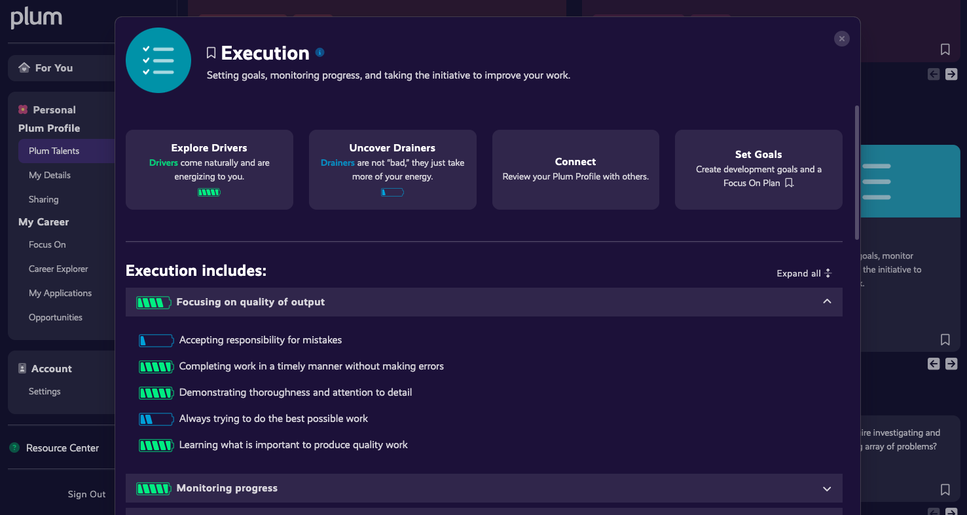Click the blue info icon next to Execution
Image resolution: width=967 pixels, height=515 pixels.
(320, 52)
